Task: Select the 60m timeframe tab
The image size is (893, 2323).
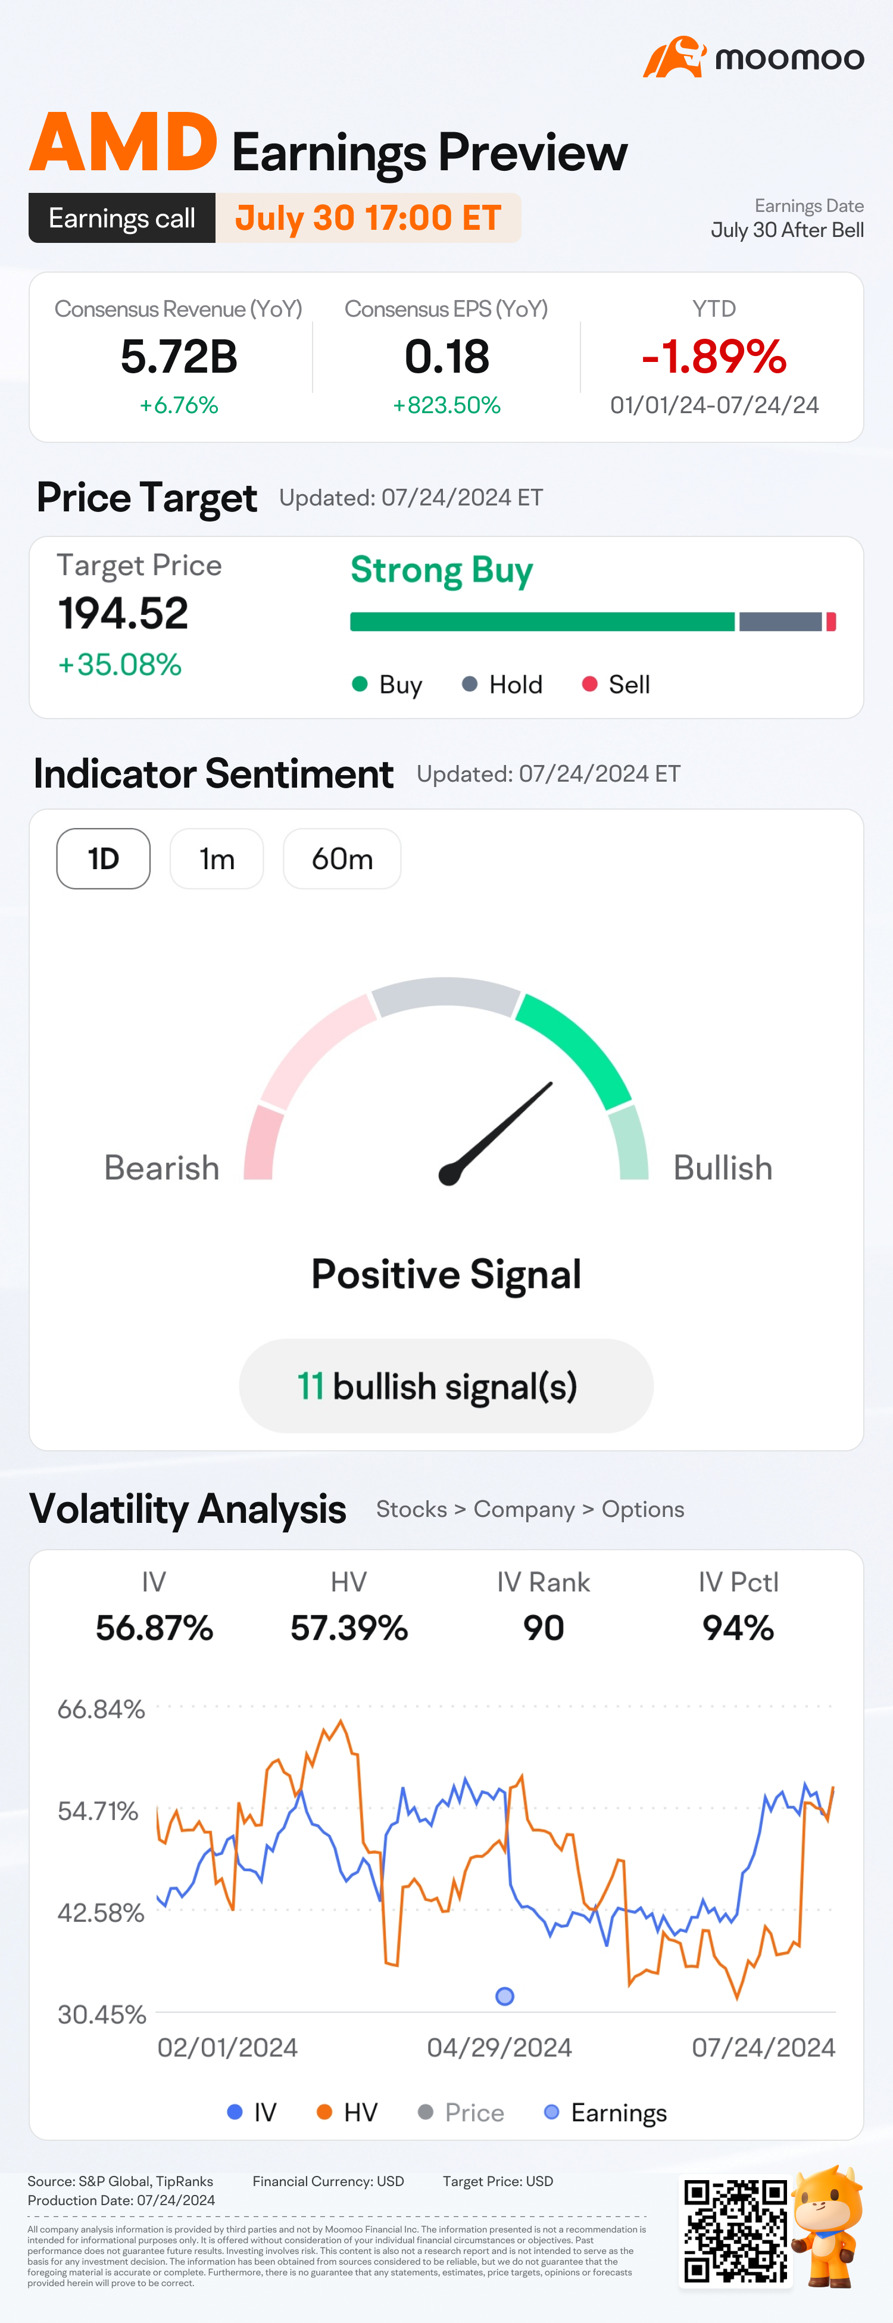Action: coord(342,858)
